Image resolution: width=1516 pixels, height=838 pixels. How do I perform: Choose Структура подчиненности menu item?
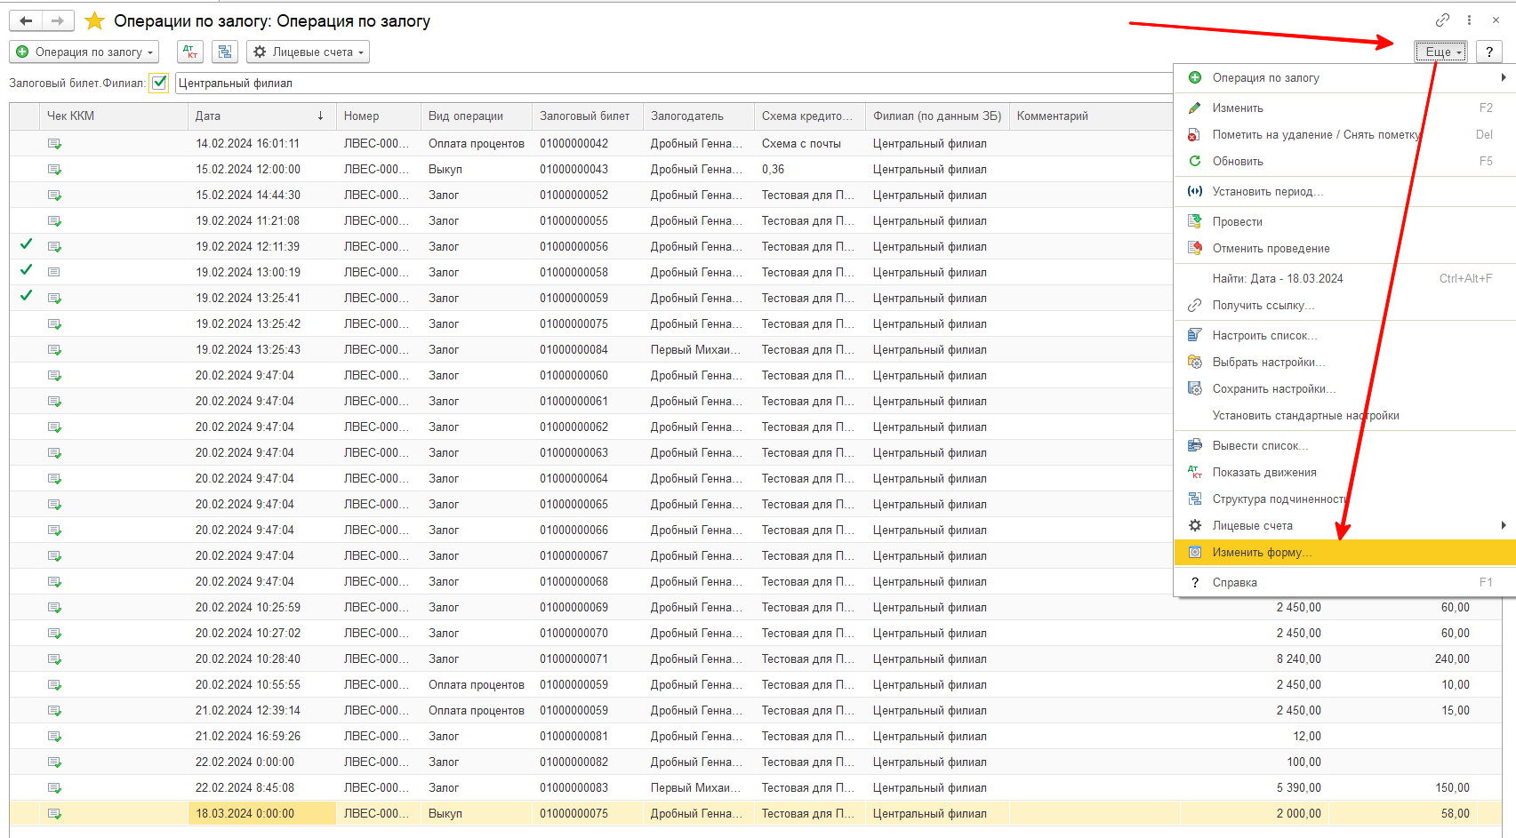pos(1345,499)
